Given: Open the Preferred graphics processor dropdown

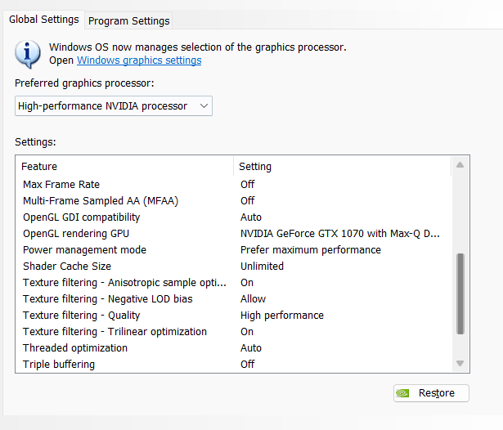Looking at the screenshot, I should tap(114, 105).
